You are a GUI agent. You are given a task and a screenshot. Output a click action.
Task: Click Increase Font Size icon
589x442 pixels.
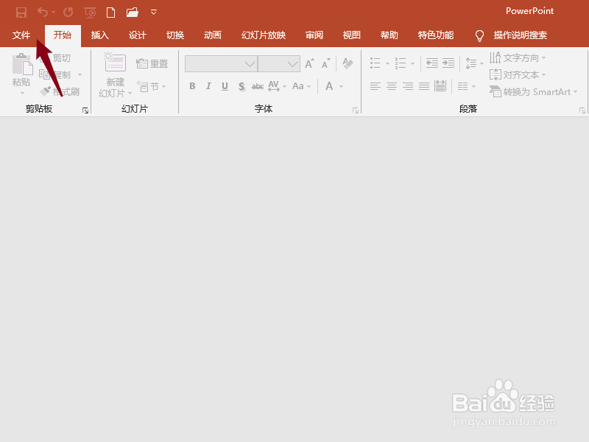pyautogui.click(x=309, y=63)
